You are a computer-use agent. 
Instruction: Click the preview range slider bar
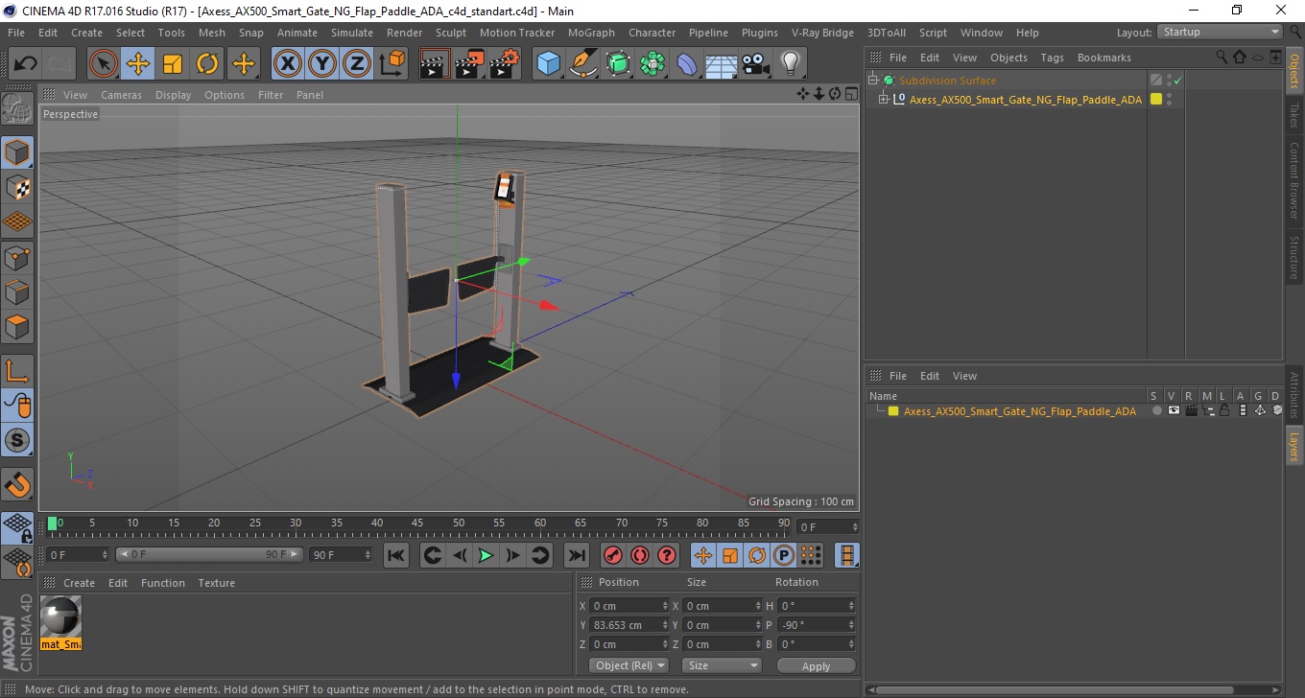pos(209,554)
